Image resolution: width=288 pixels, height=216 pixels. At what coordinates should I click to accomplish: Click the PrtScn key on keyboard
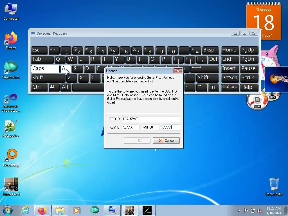[230, 78]
